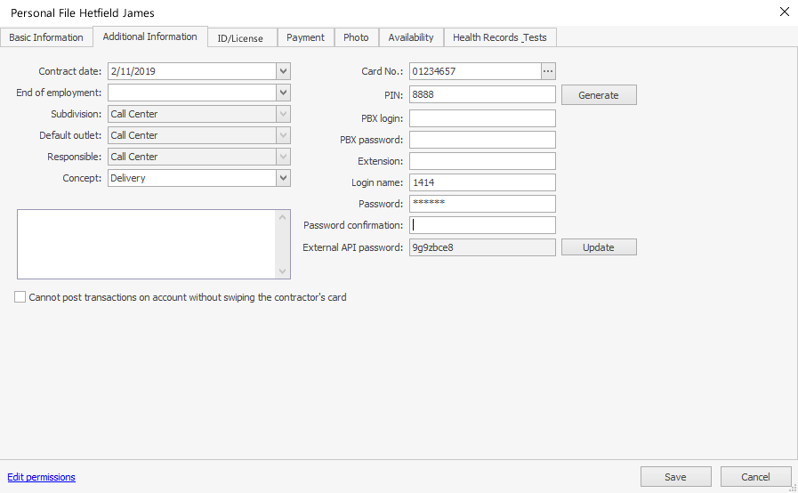Expand the End of employment dropdown

(x=283, y=93)
